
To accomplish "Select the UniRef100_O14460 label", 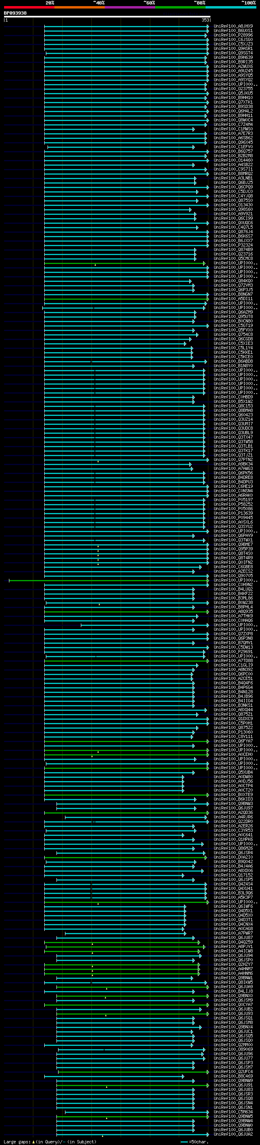I will (x=233, y=160).
